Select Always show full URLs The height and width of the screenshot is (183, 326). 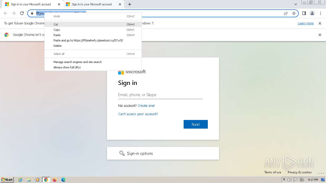(93, 67)
